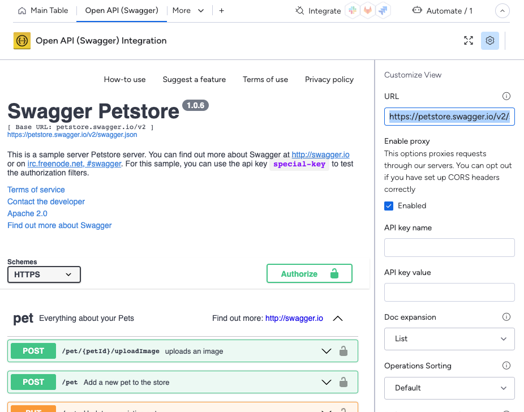Click the Doc expansion info icon
Viewport: 524px width, 412px height.
click(x=506, y=317)
